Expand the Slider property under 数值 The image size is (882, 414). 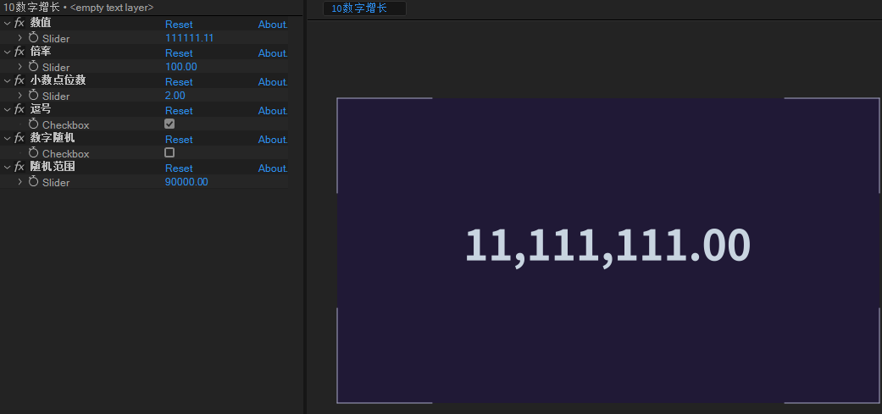(x=19, y=38)
